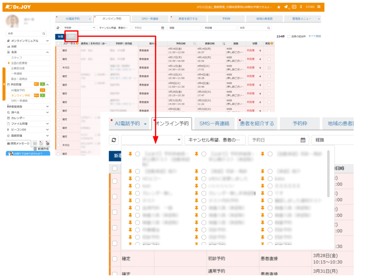Image resolution: width=371 pixels, height=278 pixels.
Task: Open the 患者を紹介する tab
Action: tap(188, 18)
